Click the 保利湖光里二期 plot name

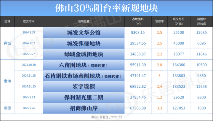(84, 98)
